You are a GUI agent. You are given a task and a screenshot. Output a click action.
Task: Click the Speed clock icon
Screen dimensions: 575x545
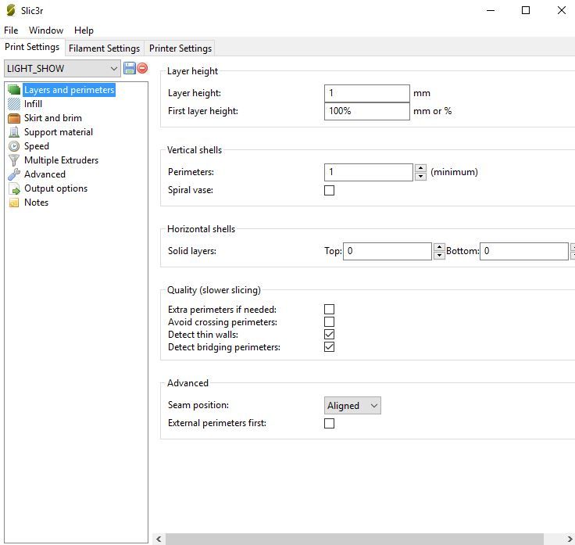tap(14, 146)
